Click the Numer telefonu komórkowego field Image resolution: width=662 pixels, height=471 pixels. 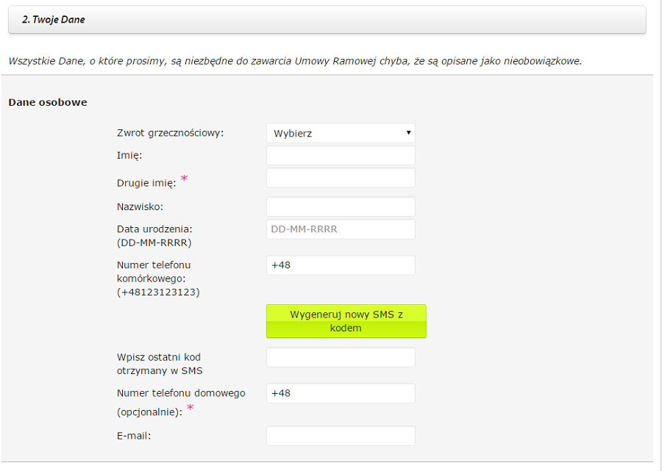tap(341, 265)
